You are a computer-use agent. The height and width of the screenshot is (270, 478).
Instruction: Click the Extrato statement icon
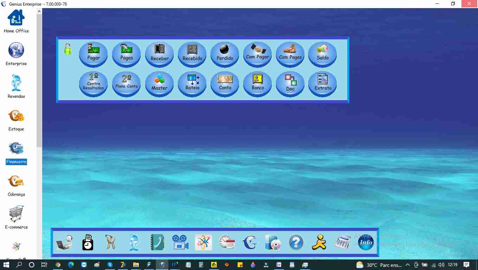(323, 84)
